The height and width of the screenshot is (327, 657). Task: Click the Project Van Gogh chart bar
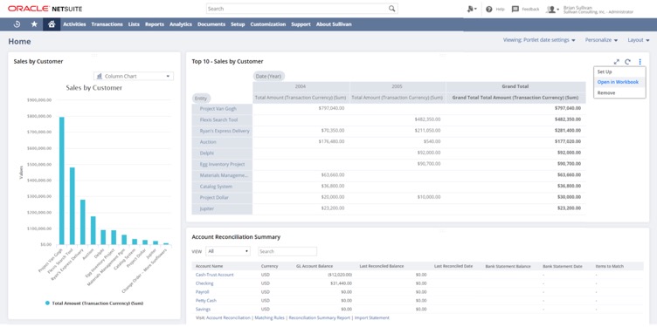coord(61,181)
